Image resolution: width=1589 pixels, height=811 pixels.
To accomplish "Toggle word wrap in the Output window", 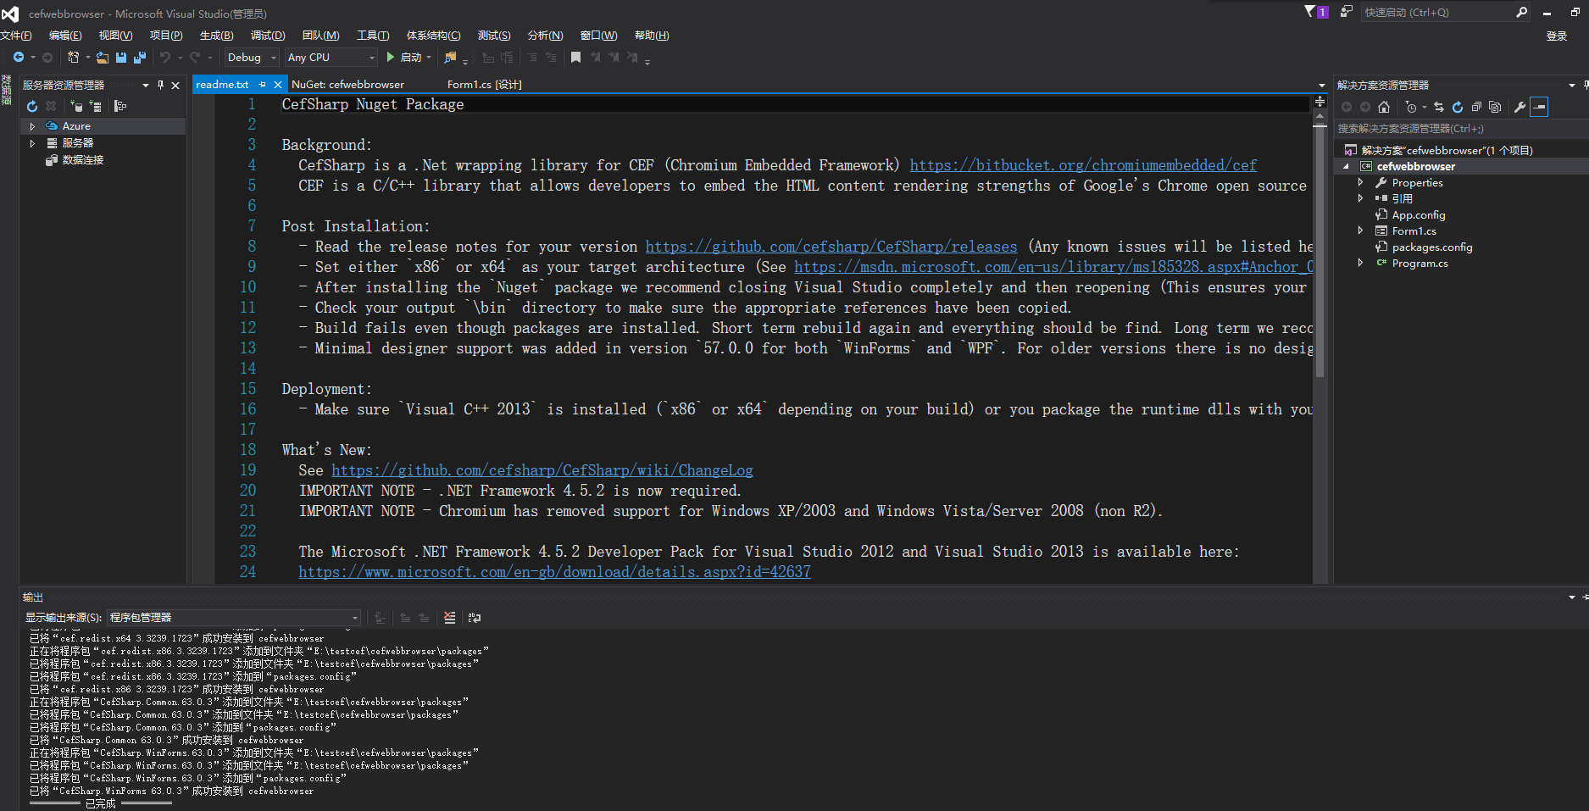I will 475,618.
